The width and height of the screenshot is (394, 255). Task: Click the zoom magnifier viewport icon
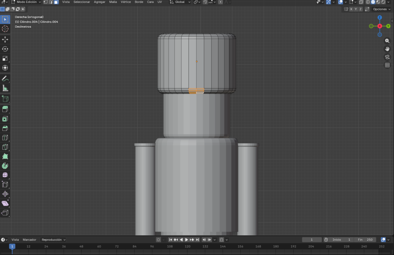(387, 40)
